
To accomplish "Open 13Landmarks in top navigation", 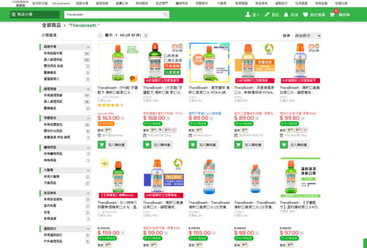I will (x=61, y=3).
